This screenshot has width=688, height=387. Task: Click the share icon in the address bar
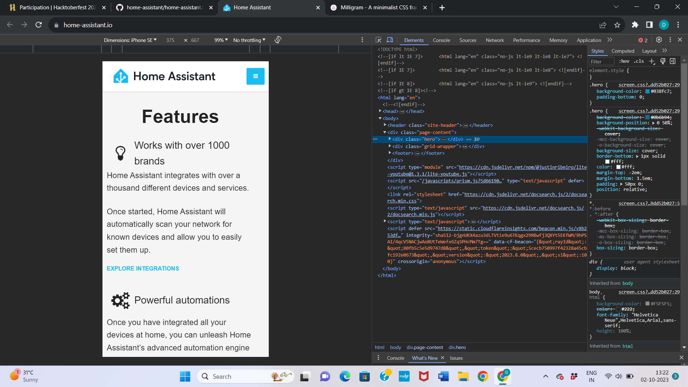point(603,25)
